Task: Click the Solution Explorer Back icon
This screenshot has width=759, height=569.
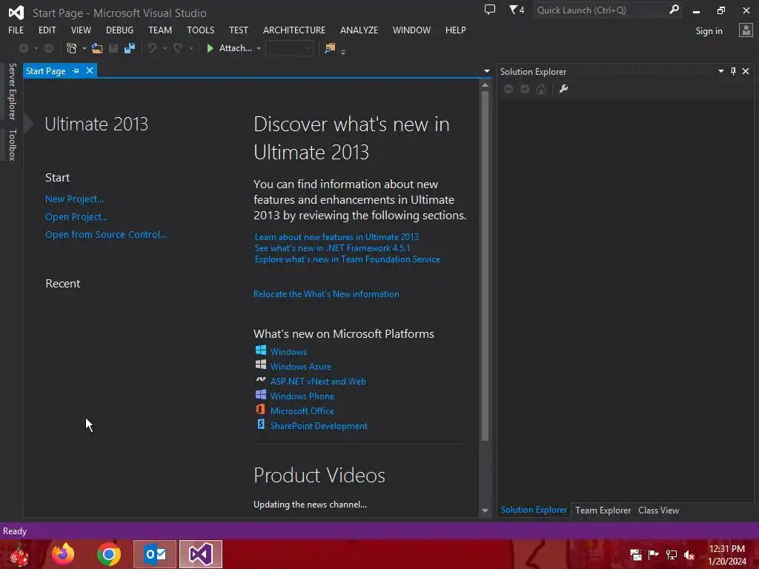Action: click(x=508, y=89)
